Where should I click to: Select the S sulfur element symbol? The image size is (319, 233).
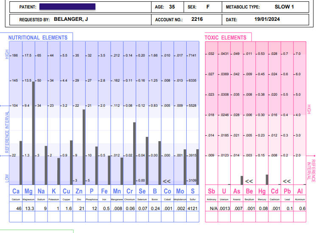tap(193, 191)
